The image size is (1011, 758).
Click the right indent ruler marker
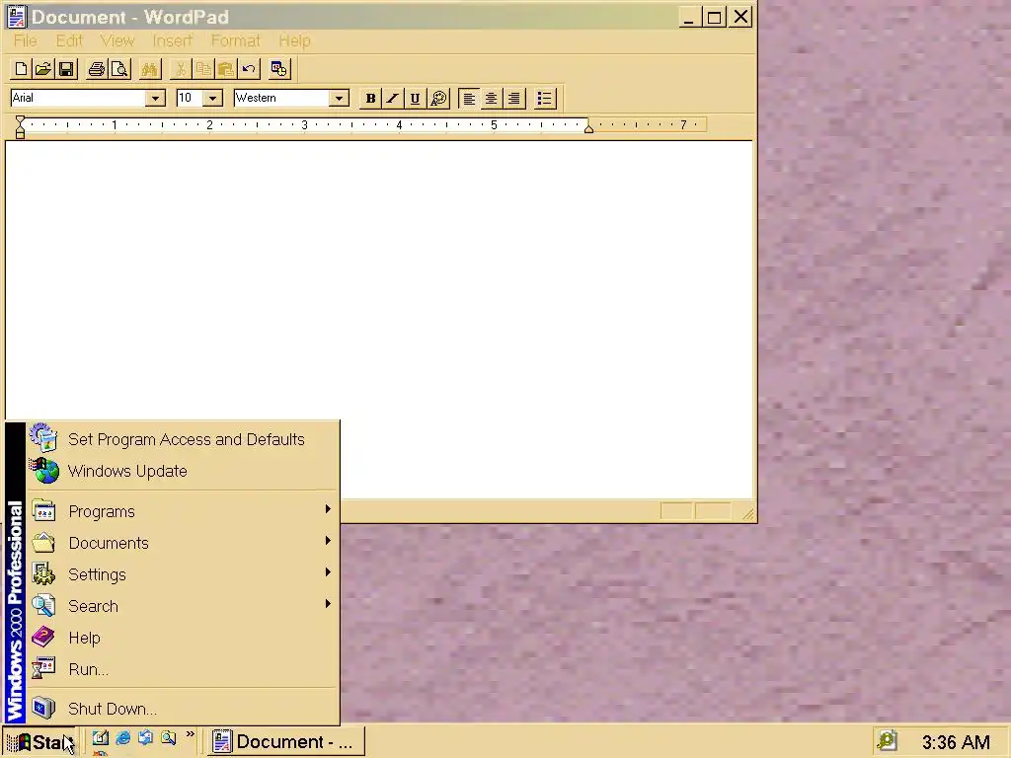click(x=588, y=128)
